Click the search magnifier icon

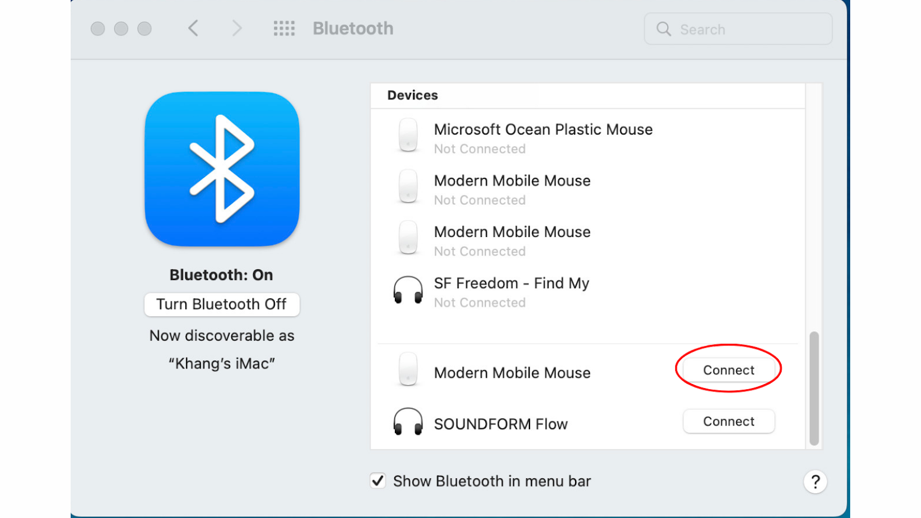pos(663,29)
